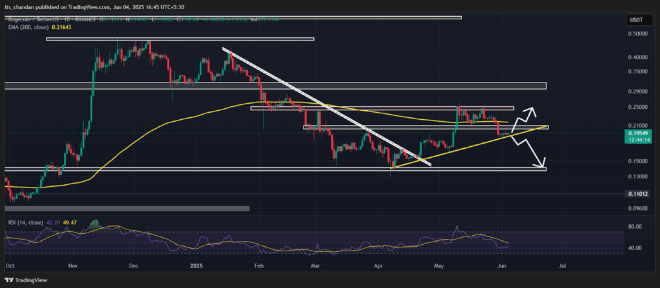Click the RSI scale label 40.00
Image resolution: width=660 pixels, height=288 pixels.
634,248
